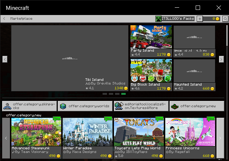
Task: Maximize the Minecraft window
Action: click(x=198, y=8)
